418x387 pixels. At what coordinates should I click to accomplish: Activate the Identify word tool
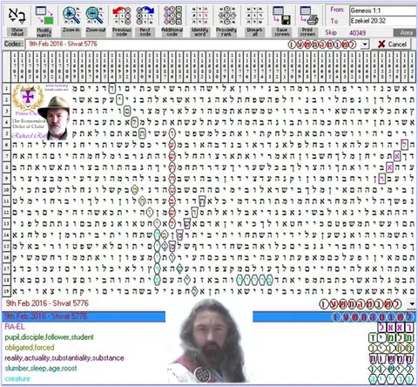click(x=199, y=21)
